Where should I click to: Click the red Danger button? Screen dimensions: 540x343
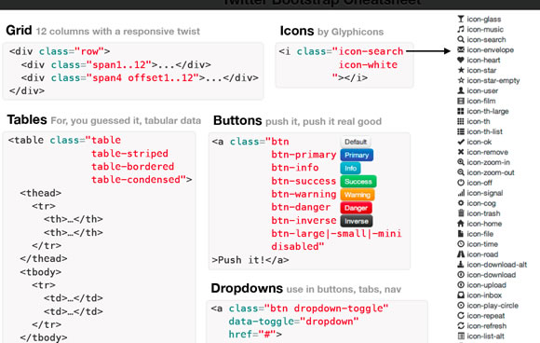tap(356, 208)
